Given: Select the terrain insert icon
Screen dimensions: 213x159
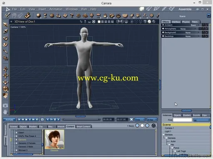Looking at the screenshot, I should (x=85, y=15).
